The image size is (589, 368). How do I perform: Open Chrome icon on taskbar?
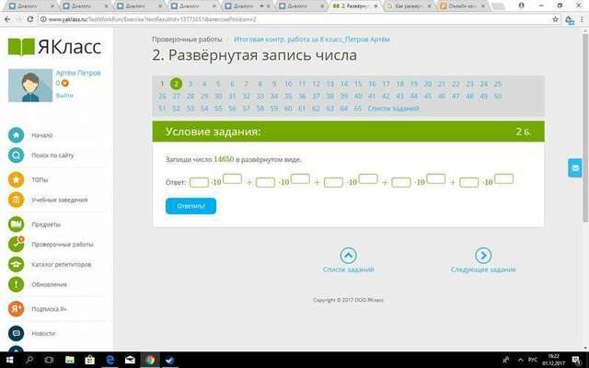click(x=150, y=360)
